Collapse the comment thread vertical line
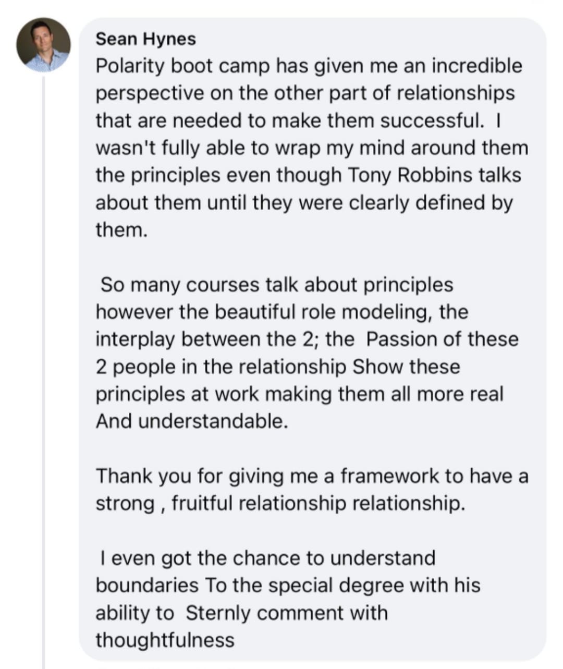Screen dimensions: 563x669 click(44, 371)
